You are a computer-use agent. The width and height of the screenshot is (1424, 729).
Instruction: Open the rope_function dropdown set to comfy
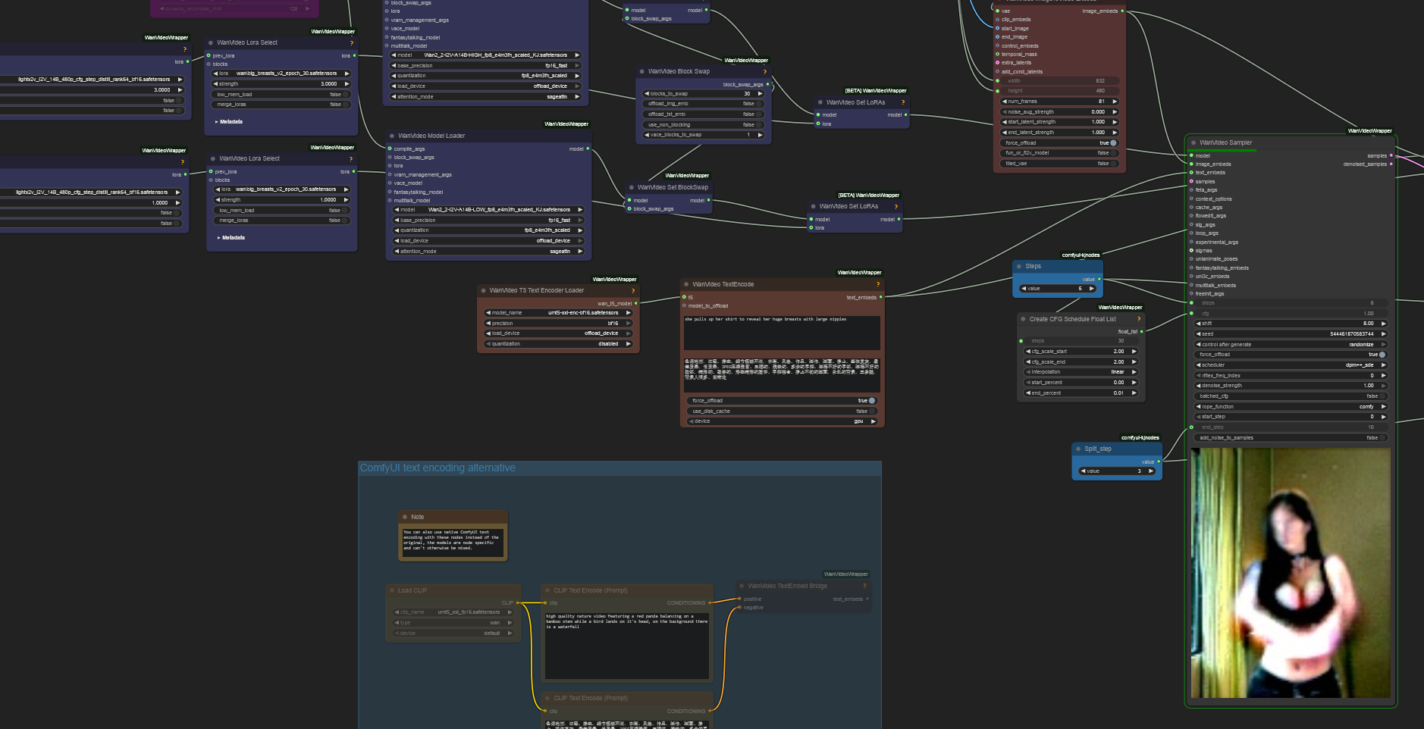click(x=1291, y=406)
